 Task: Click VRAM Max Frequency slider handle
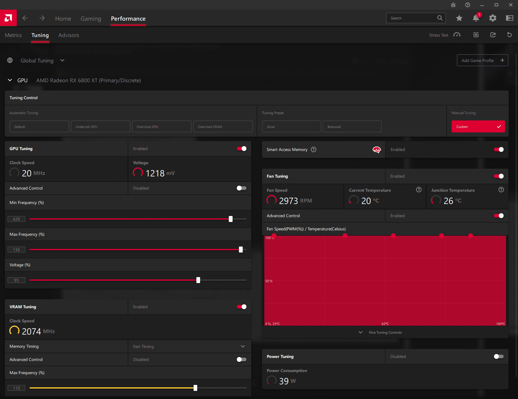(x=195, y=388)
